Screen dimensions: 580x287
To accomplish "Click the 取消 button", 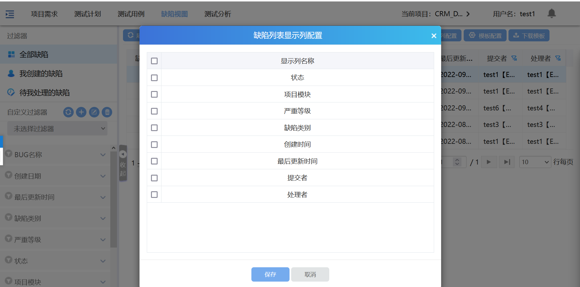I will [x=310, y=274].
